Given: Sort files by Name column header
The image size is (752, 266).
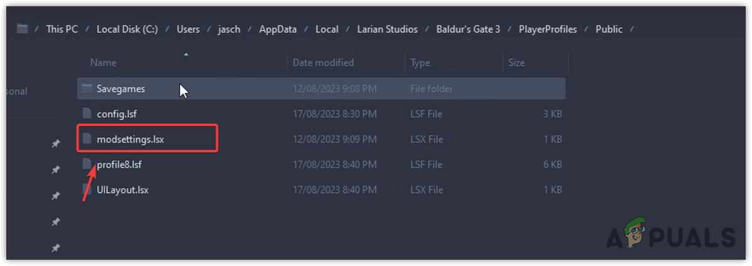Looking at the screenshot, I should [103, 63].
